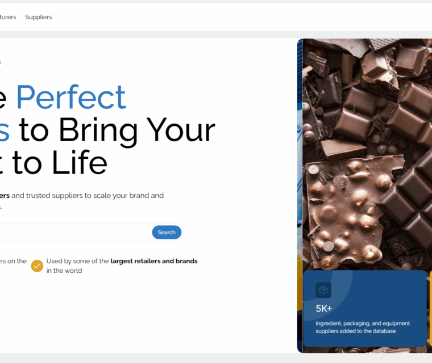This screenshot has width=432, height=363.
Task: Click the "Used by some of the" text
Action: click(77, 261)
